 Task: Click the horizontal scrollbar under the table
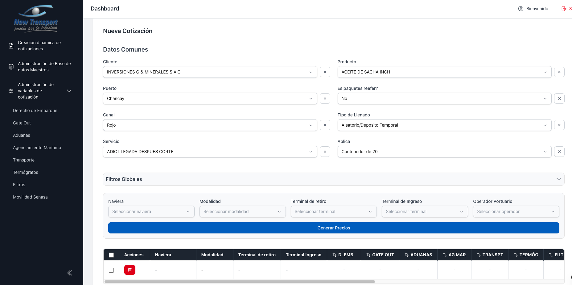[240, 282]
